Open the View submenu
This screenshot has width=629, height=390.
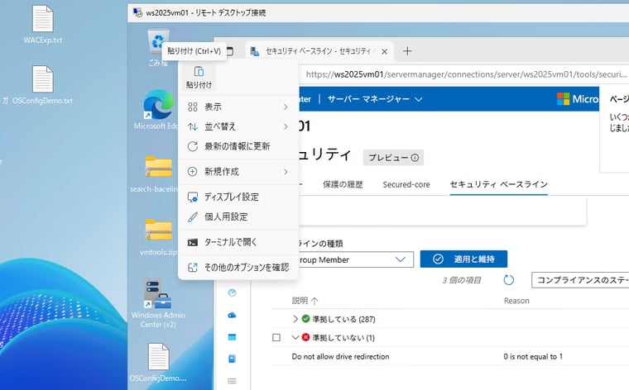(x=238, y=107)
